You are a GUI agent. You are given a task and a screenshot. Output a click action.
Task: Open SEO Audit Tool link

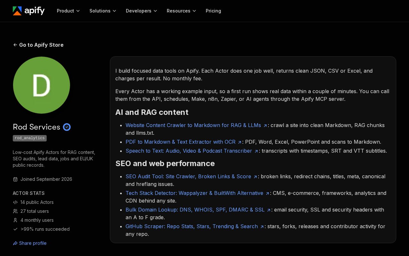(x=191, y=176)
